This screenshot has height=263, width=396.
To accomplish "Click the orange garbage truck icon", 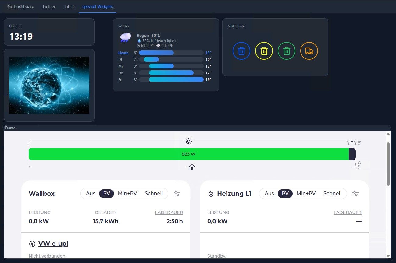I will (x=309, y=51).
